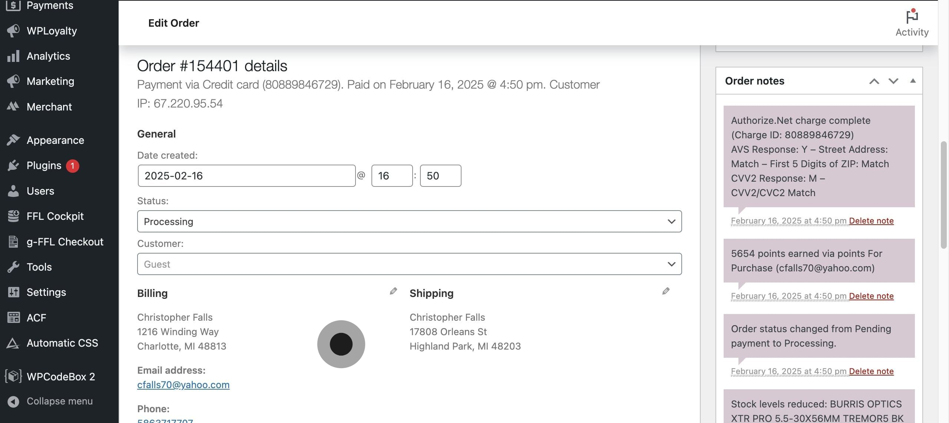Open Analytics from the sidebar
This screenshot has height=423, width=949.
pos(48,56)
